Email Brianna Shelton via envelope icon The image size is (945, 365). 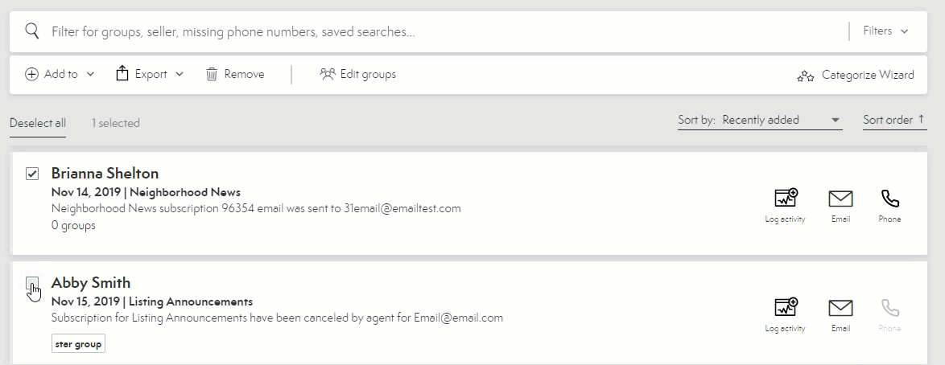point(840,205)
